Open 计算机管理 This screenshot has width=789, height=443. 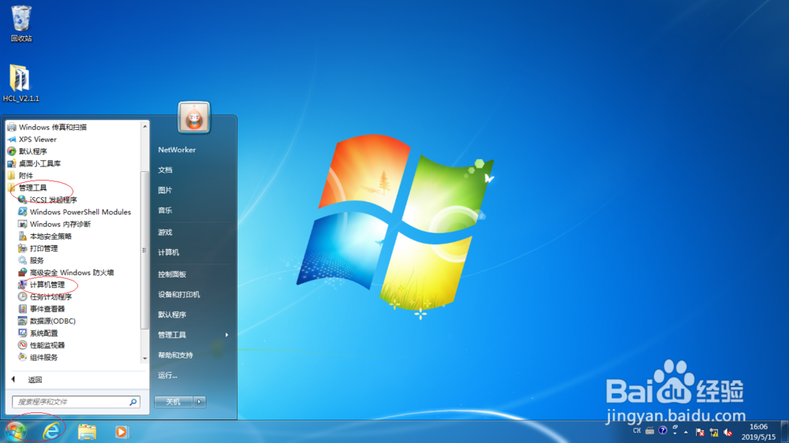(41, 285)
